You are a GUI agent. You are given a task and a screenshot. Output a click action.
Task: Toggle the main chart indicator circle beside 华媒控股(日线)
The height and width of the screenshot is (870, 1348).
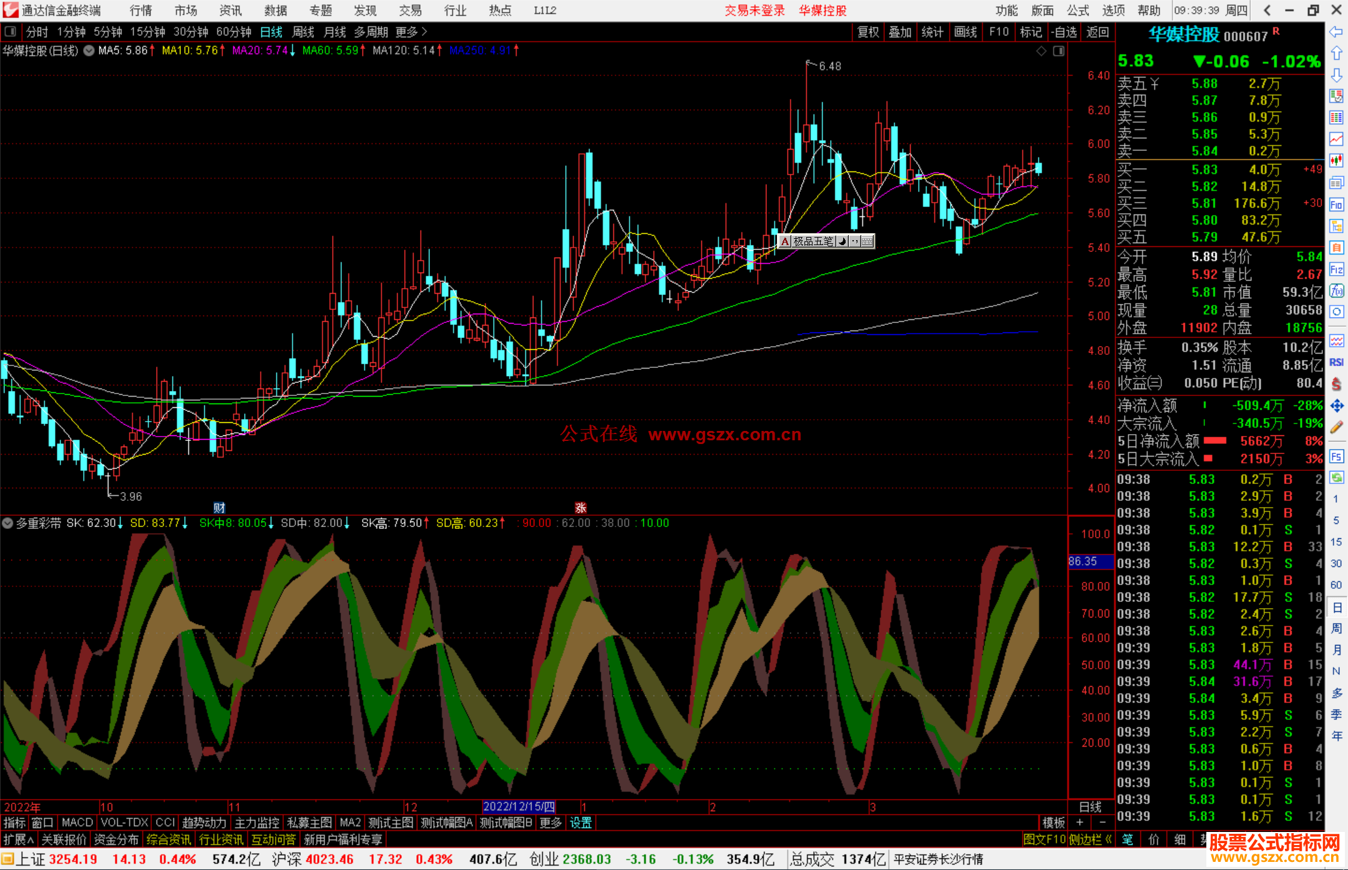pos(89,51)
